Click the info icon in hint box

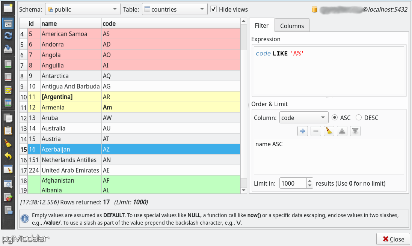(x=25, y=219)
